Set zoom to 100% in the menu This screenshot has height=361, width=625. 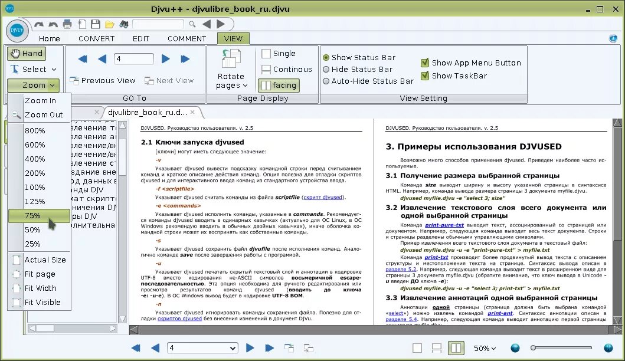(39, 187)
